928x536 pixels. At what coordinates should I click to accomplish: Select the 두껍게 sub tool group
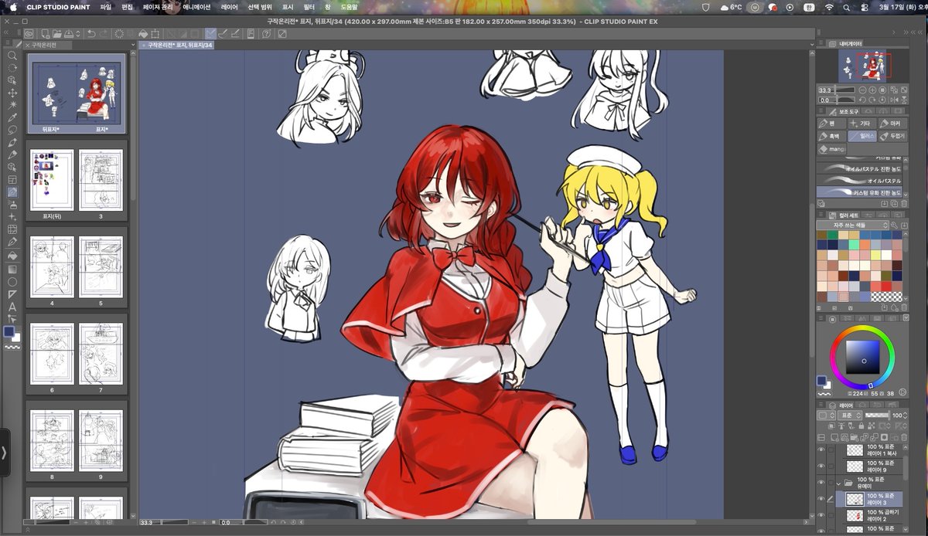pos(892,136)
